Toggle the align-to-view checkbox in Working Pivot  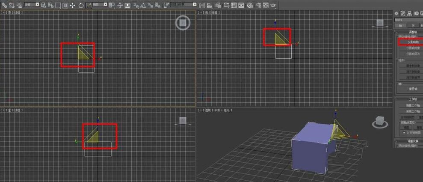[x=405, y=133]
